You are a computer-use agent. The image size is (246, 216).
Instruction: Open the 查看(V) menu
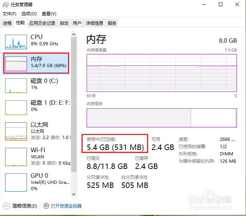(49, 14)
